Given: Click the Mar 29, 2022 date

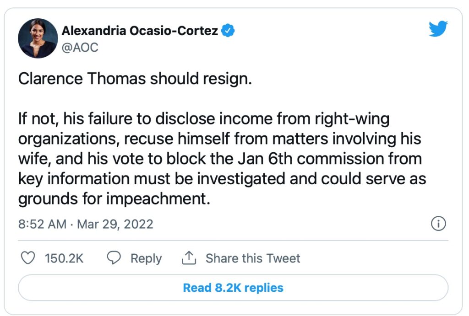Looking at the screenshot, I should coord(115,225).
